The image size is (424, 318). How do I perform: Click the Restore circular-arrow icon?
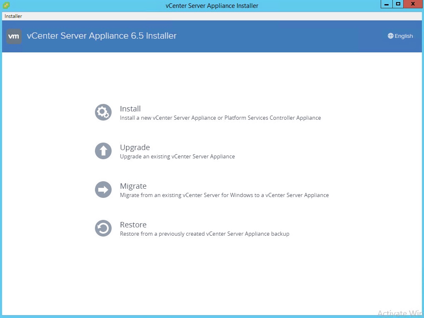click(x=103, y=228)
